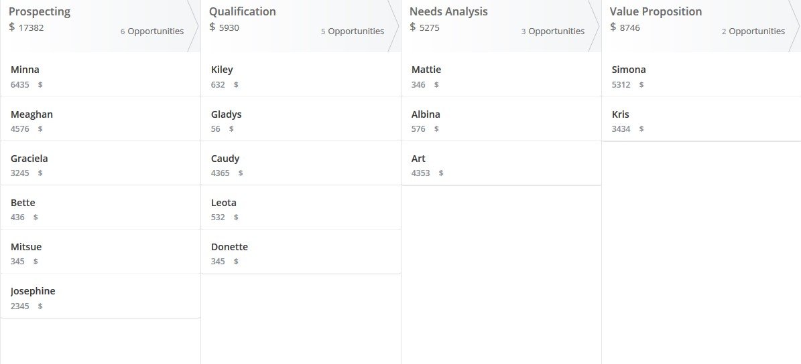Open Graciela's opportunity card
This screenshot has width=801, height=364.
pos(101,165)
